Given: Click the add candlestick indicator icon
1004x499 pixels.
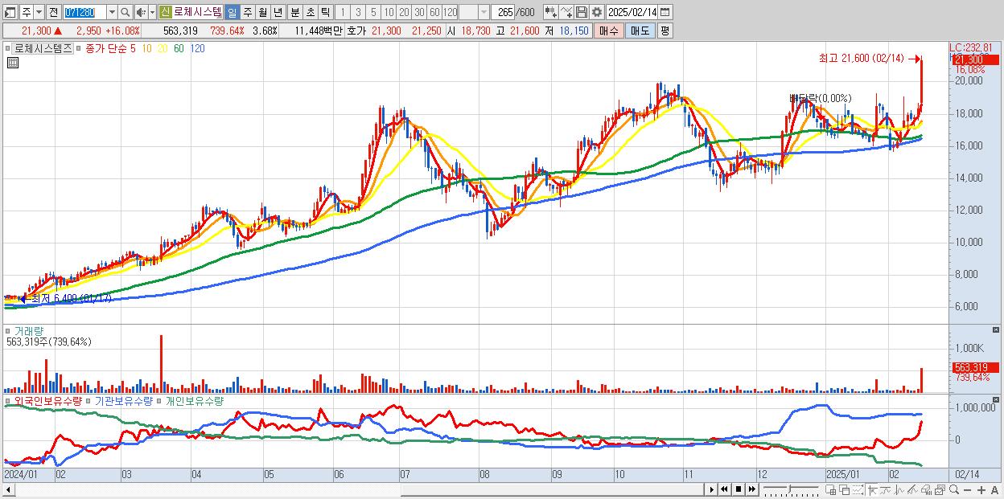Looking at the screenshot, I should 551,12.
